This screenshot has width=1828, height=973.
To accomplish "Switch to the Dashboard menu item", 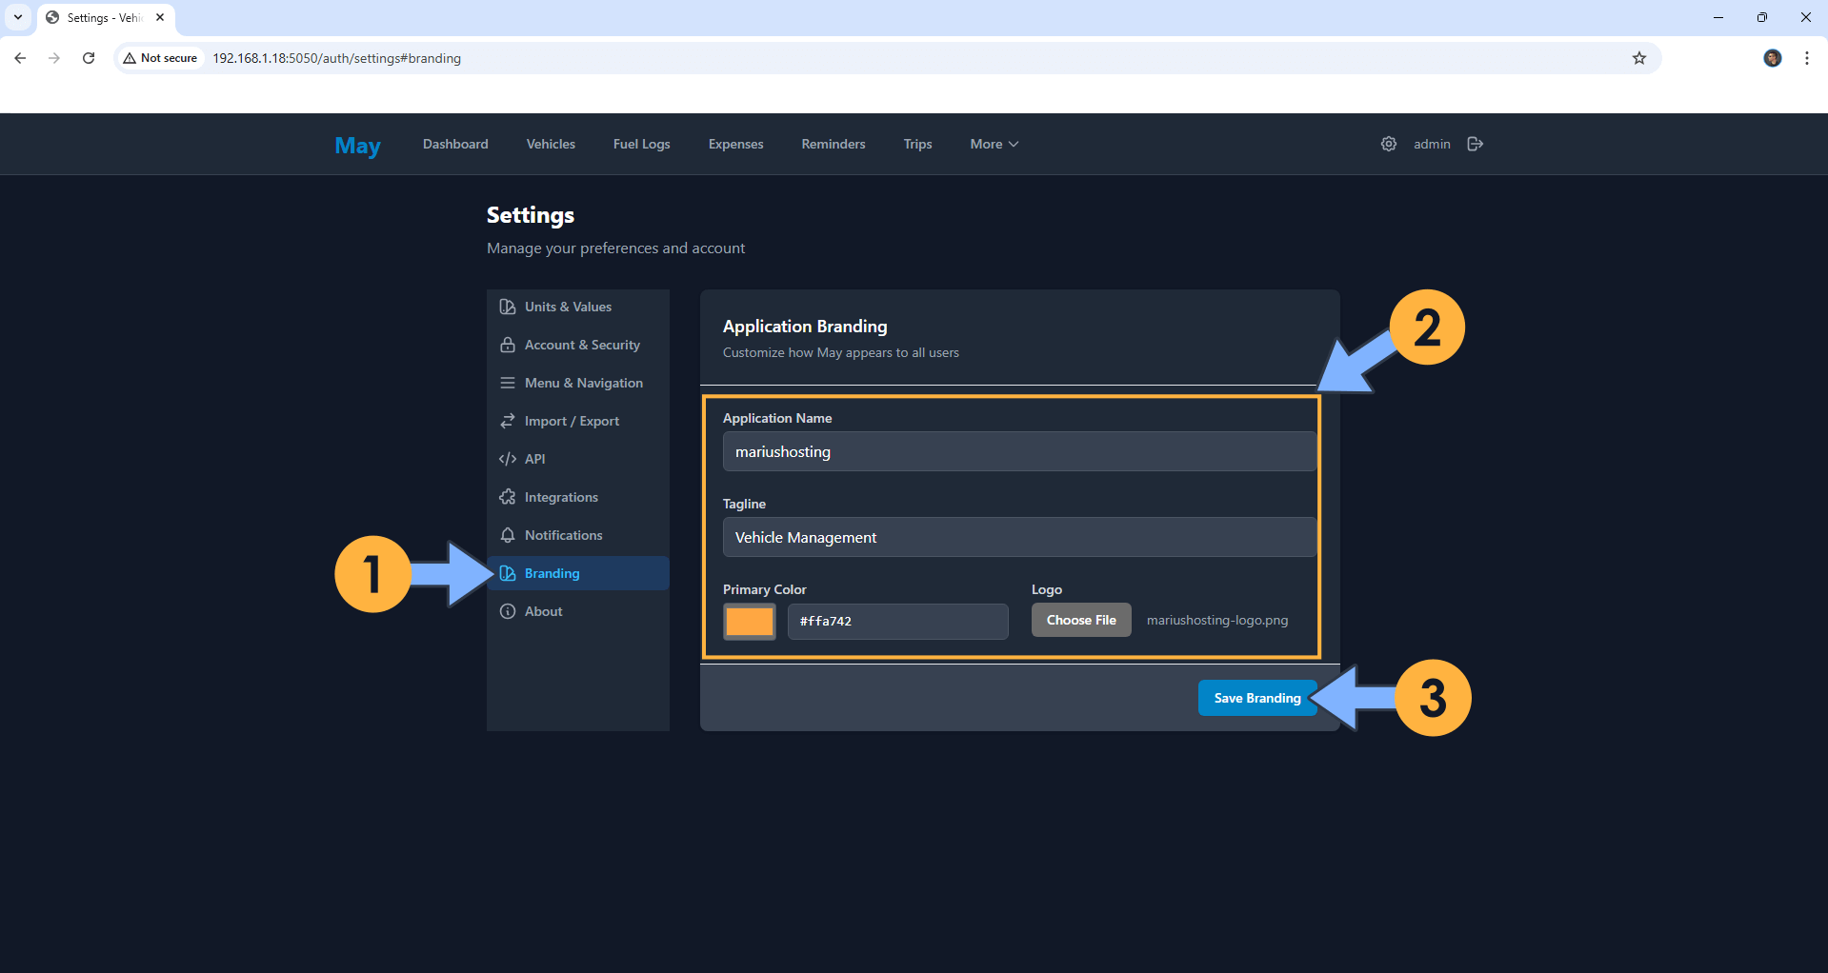I will pos(454,144).
